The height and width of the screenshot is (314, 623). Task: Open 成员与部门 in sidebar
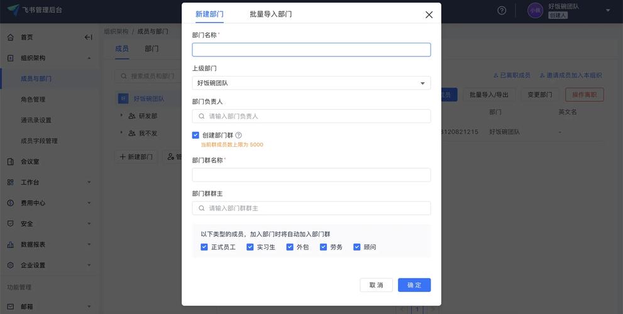click(x=36, y=78)
